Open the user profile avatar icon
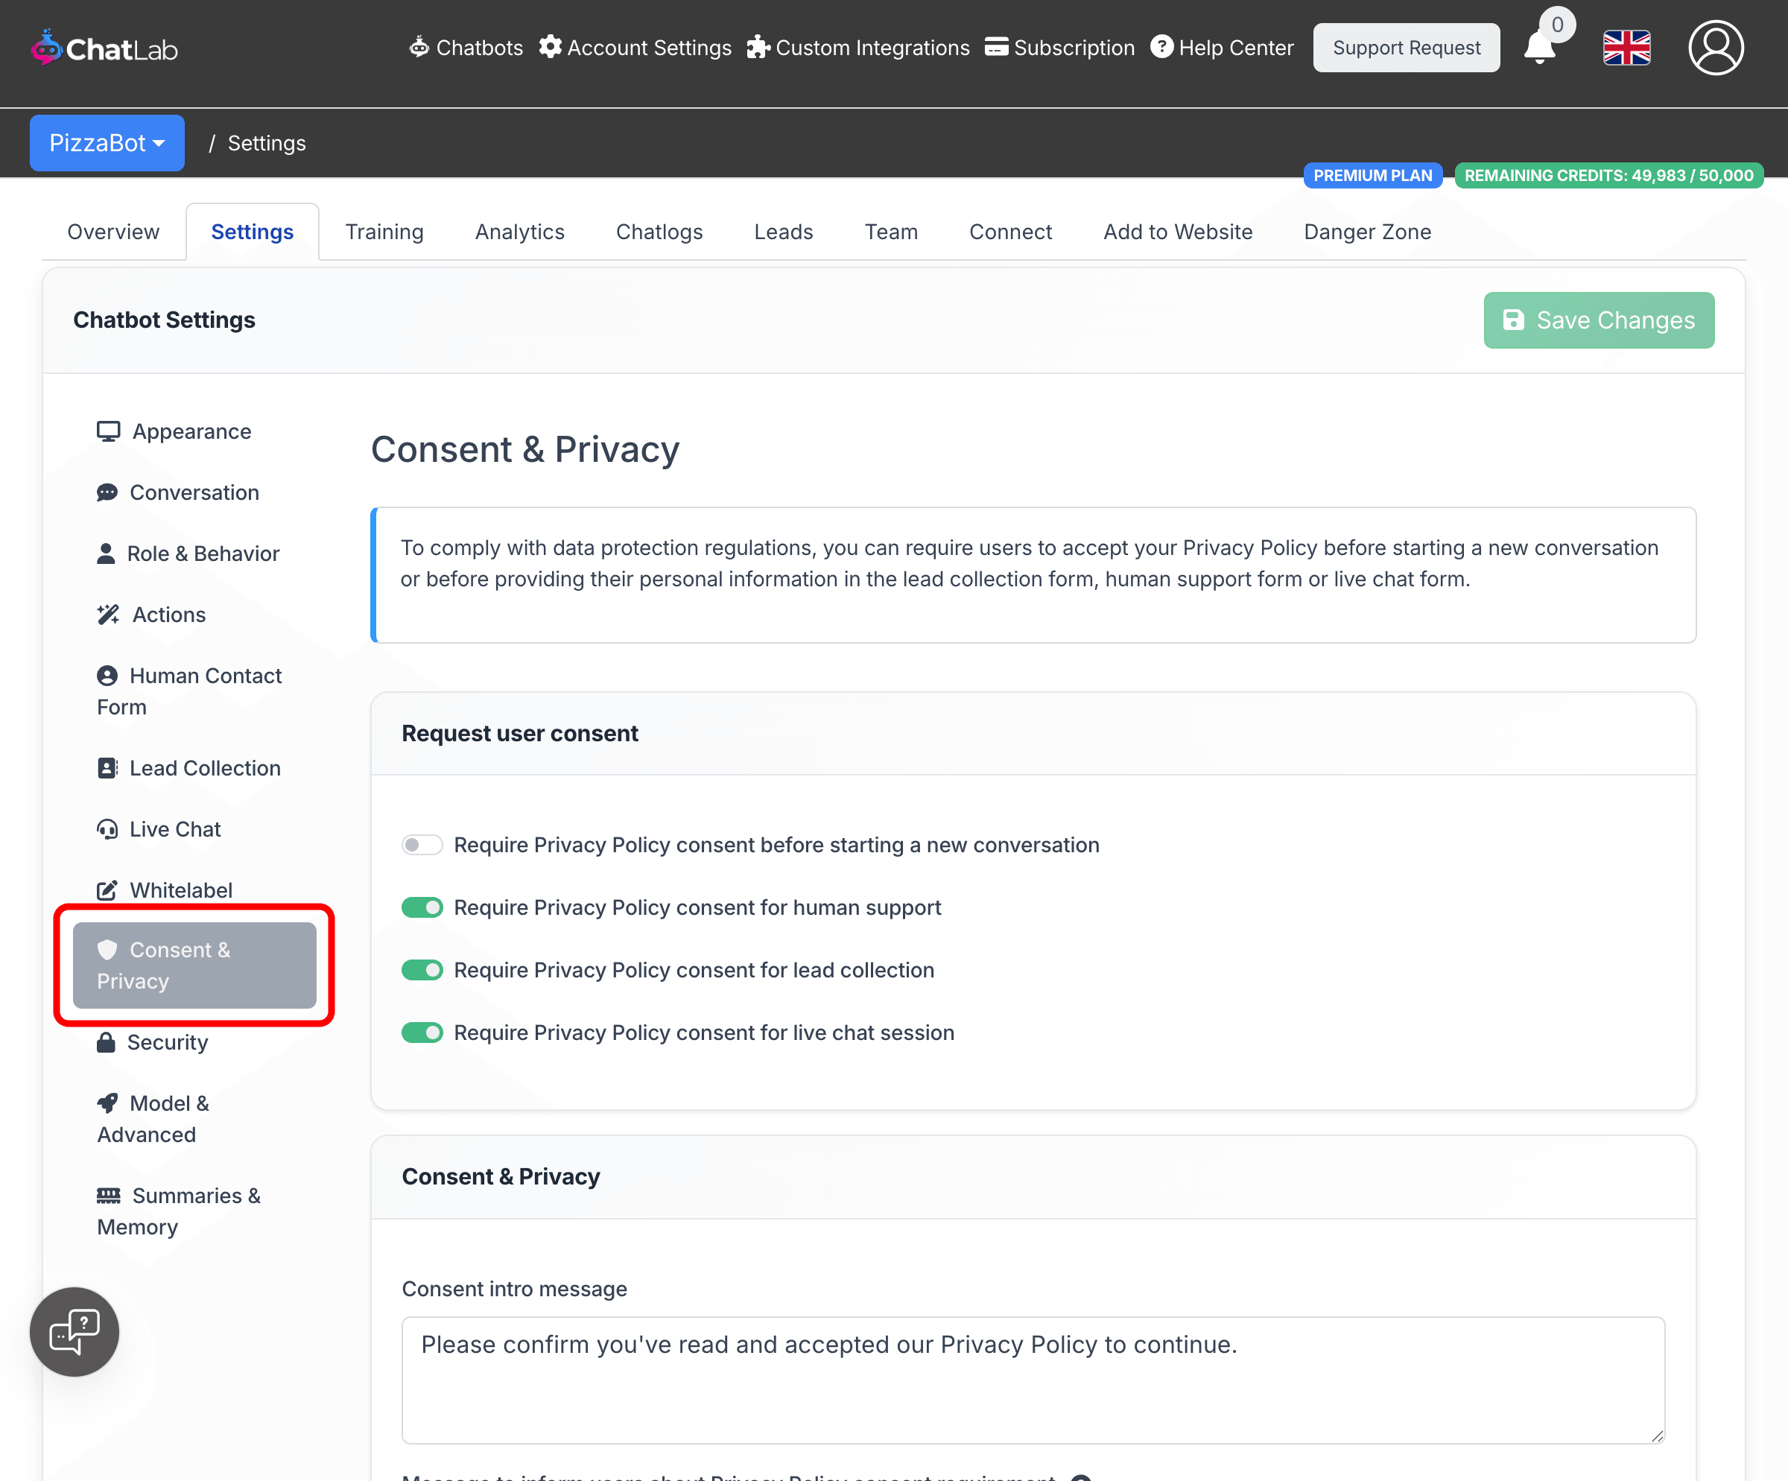Screen dimensions: 1788x1481 click(x=1715, y=48)
